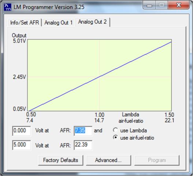
Task: Minimize the LM Programmer window
Action: point(149,5)
